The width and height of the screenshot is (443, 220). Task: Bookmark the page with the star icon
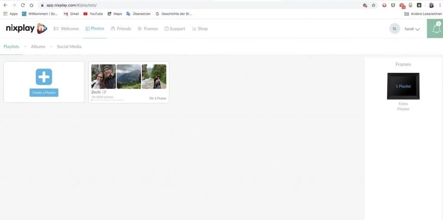click(x=373, y=5)
